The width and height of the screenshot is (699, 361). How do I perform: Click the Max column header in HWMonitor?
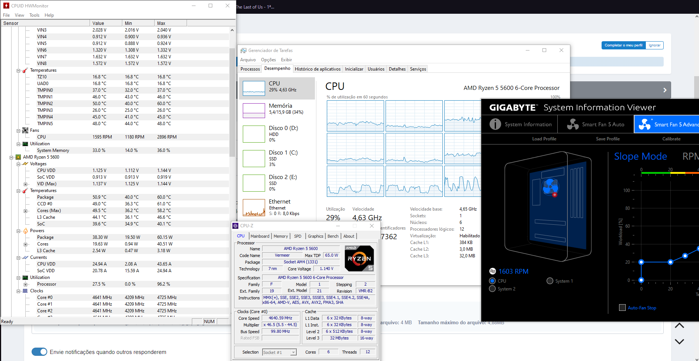pos(170,23)
